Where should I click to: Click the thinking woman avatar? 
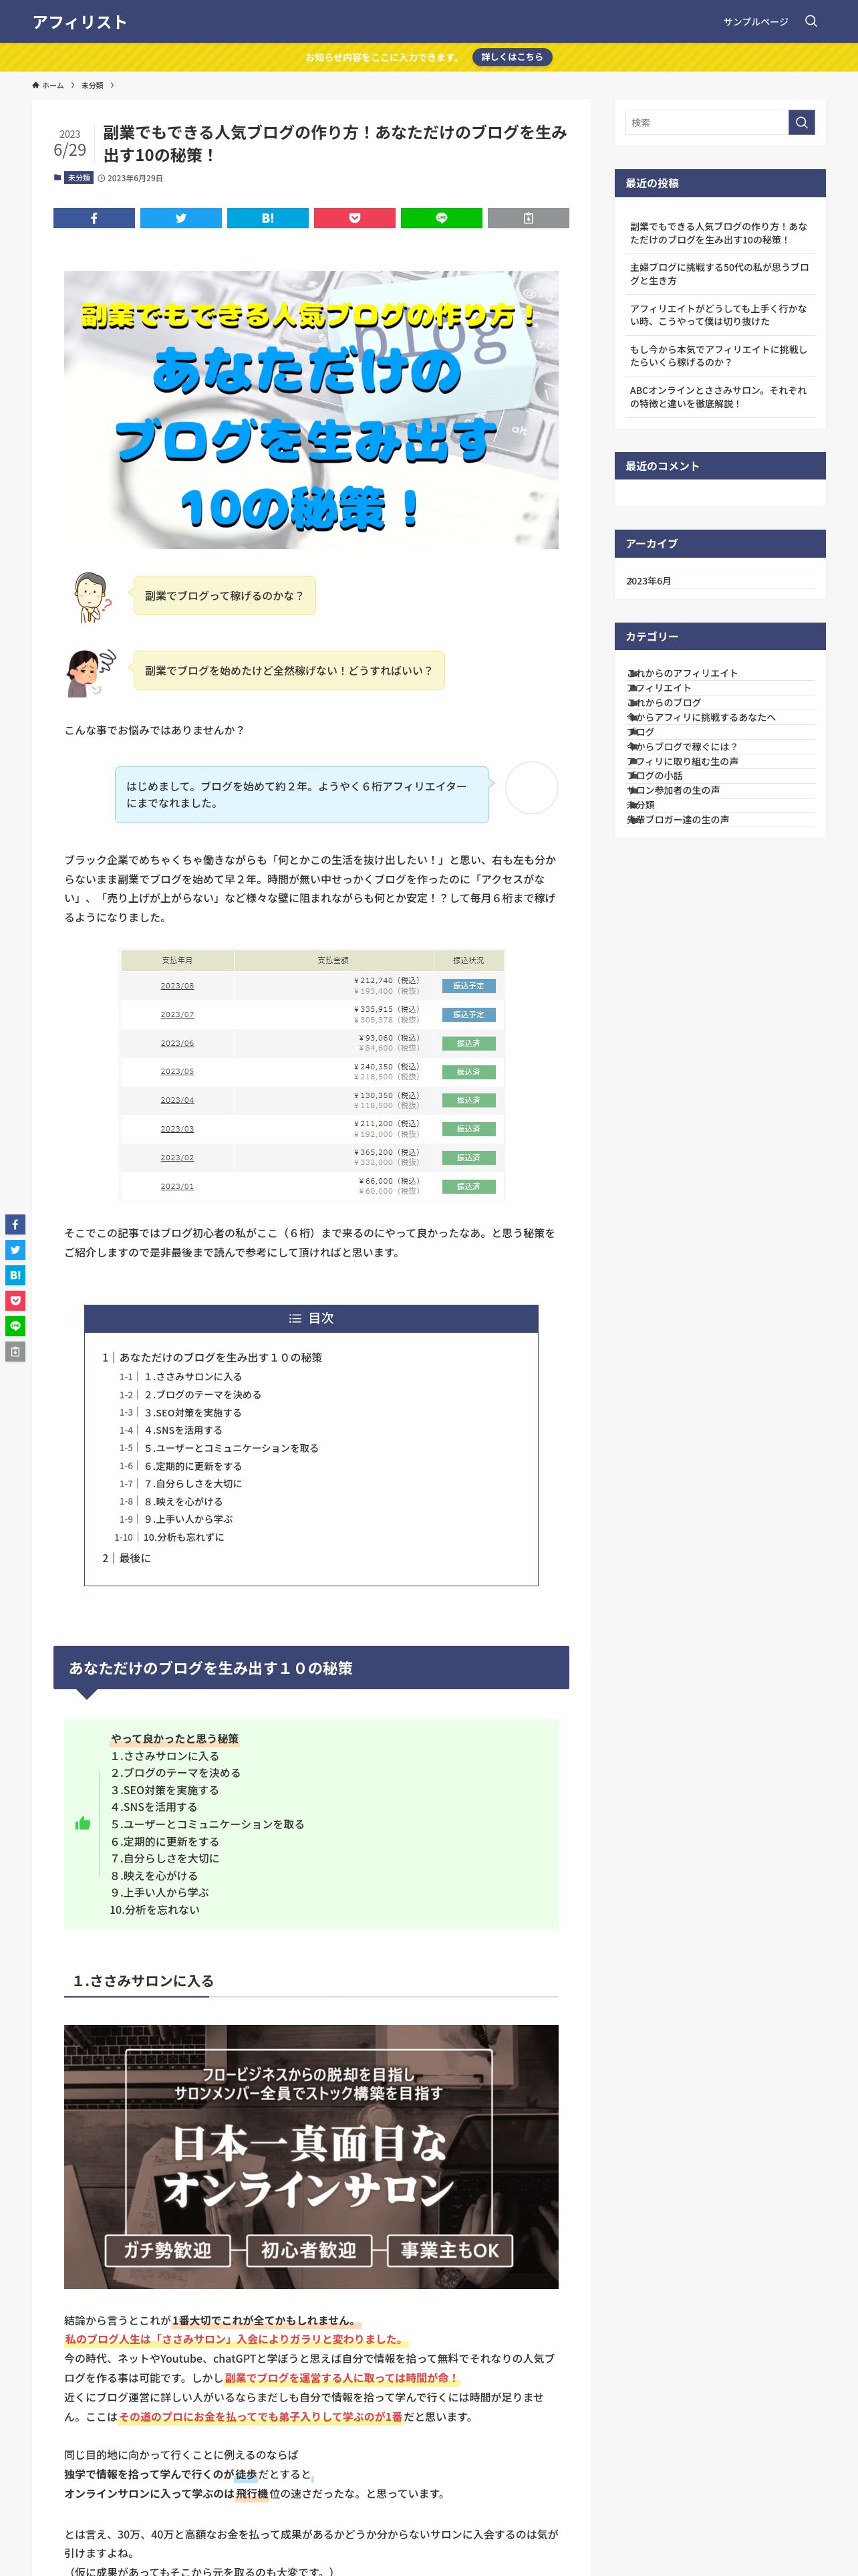click(92, 672)
